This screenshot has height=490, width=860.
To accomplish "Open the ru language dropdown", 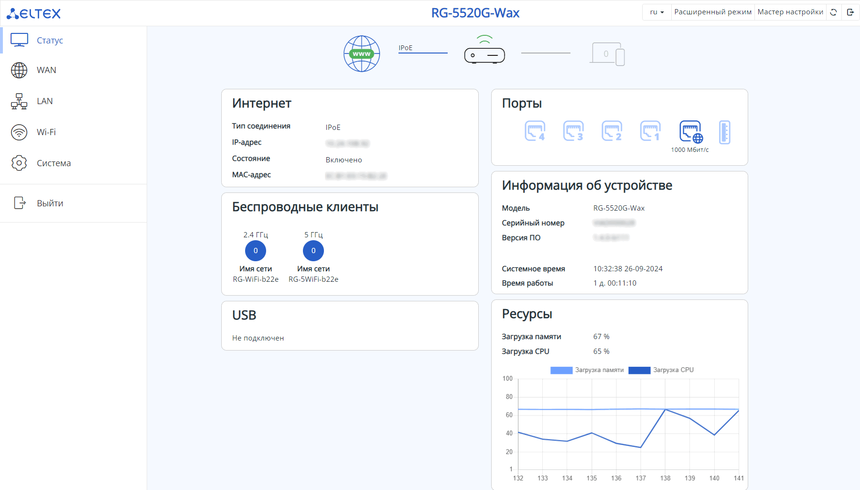I will (656, 12).
